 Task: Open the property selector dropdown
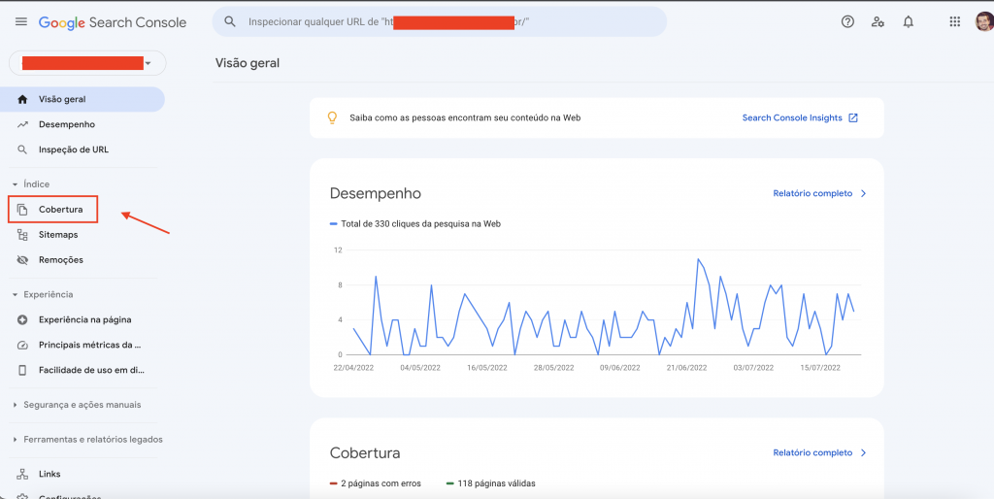(x=87, y=63)
